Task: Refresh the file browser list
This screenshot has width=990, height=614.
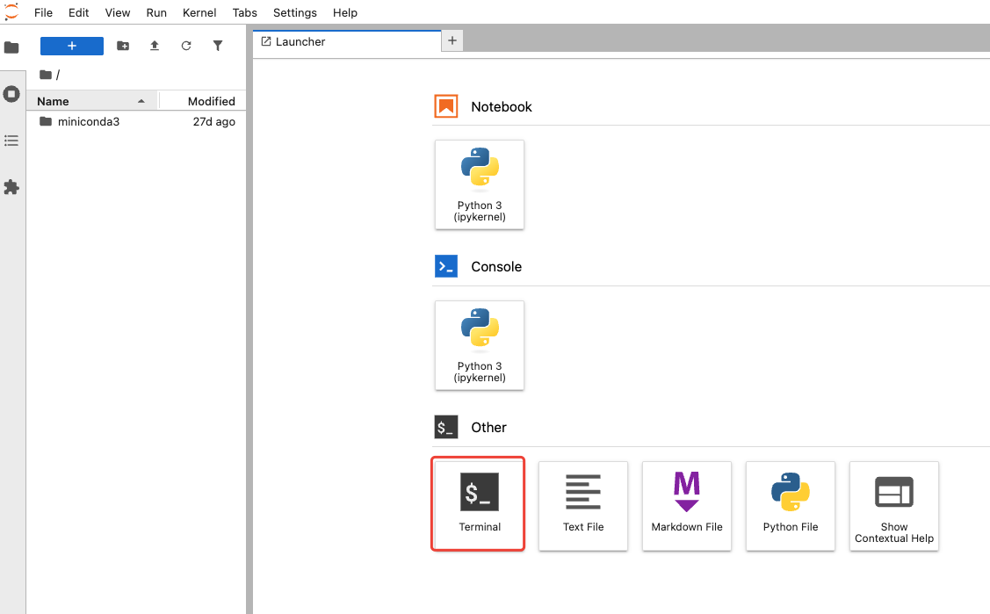Action: [186, 46]
